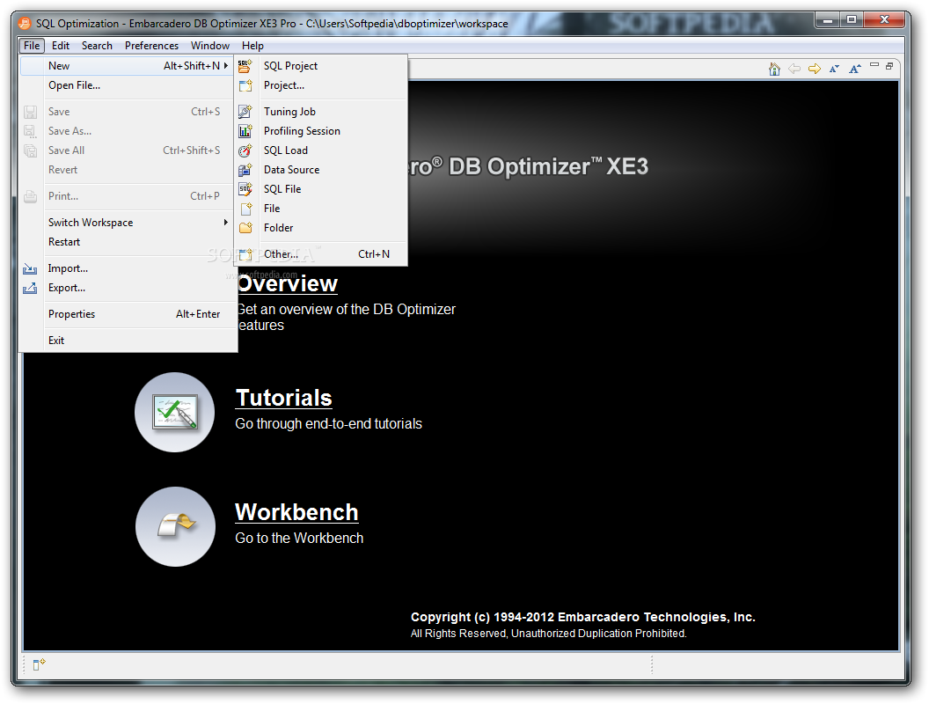Screen dimensions: 929x704
Task: Create a new SQL File
Action: click(322, 189)
